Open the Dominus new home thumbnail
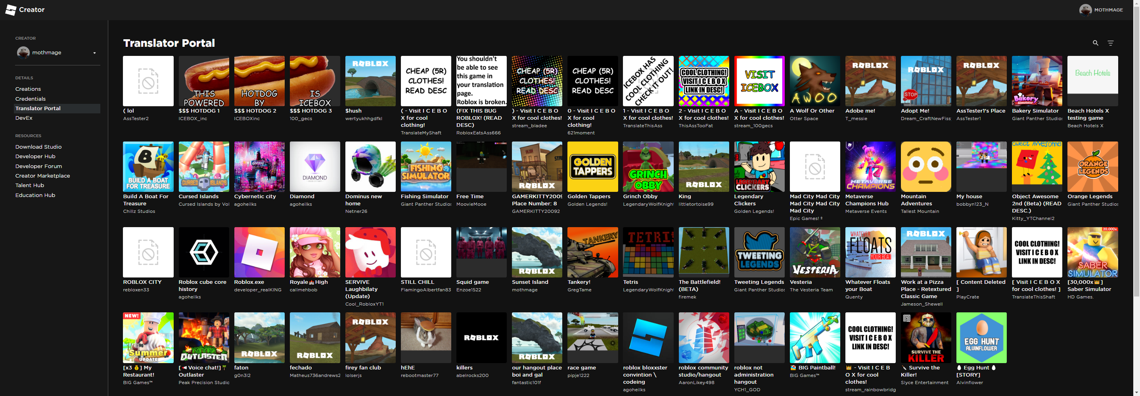This screenshot has height=396, width=1140. click(370, 167)
